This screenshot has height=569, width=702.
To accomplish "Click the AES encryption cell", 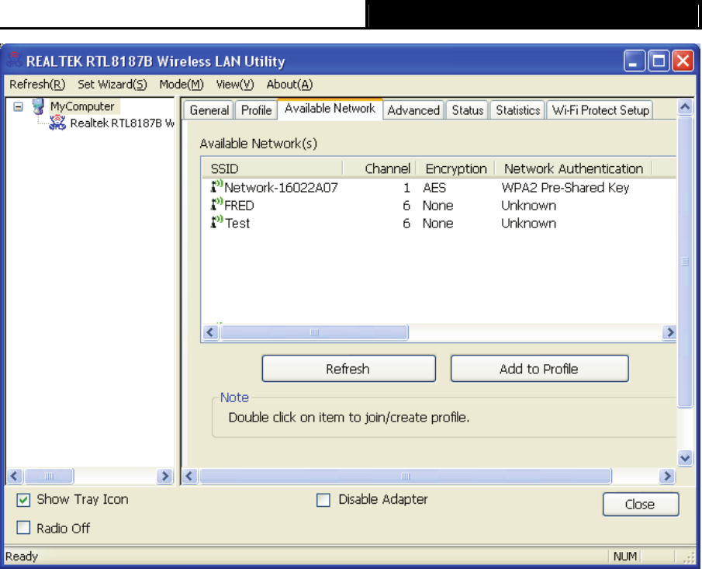I will pyautogui.click(x=434, y=187).
